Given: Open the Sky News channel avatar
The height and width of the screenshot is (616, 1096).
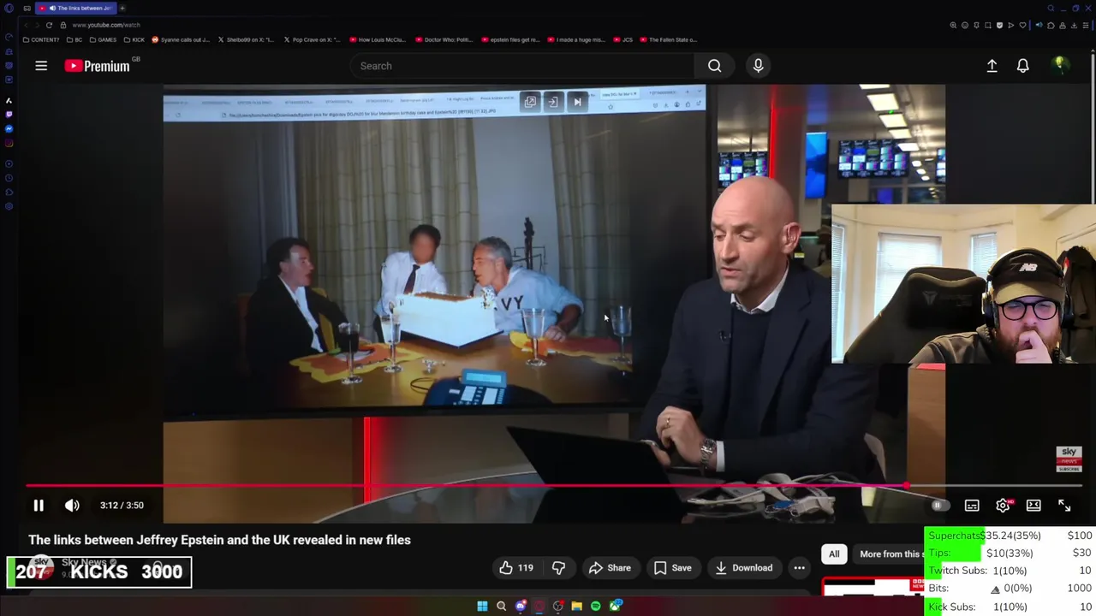Looking at the screenshot, I should click(41, 568).
